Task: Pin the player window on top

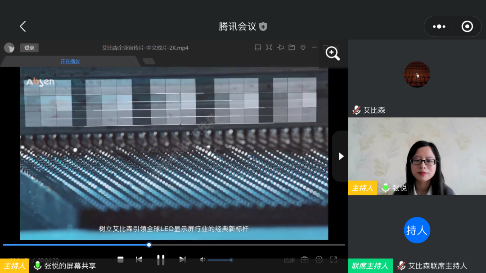Action: click(x=280, y=47)
